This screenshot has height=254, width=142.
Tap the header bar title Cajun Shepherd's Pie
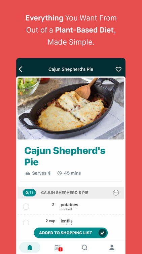tap(71, 69)
